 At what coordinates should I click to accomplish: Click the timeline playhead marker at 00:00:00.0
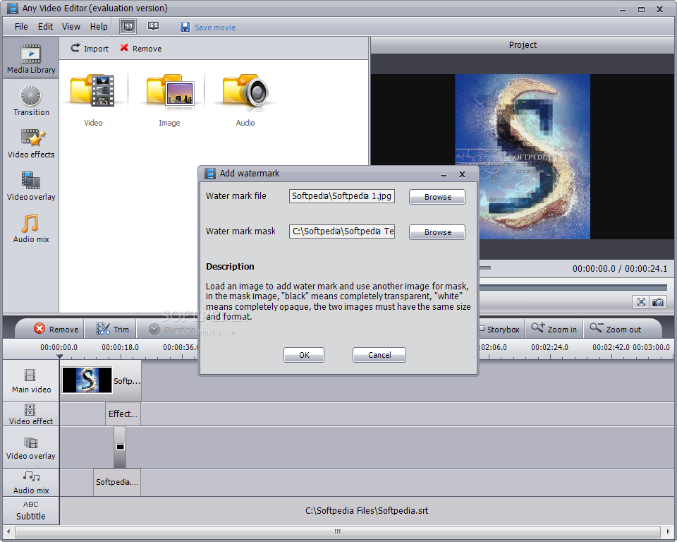[59, 356]
